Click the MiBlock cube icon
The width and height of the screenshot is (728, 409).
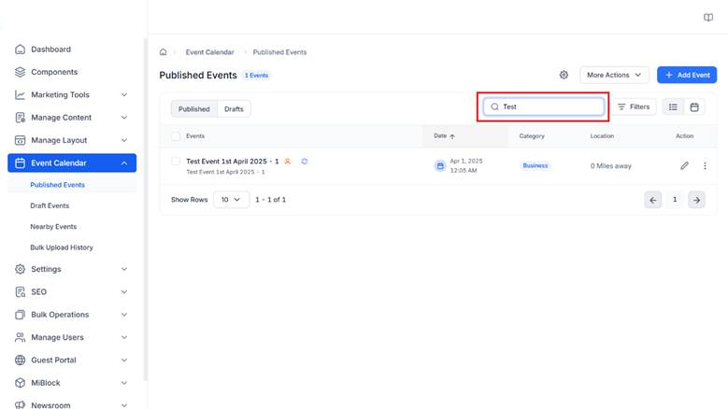[20, 383]
